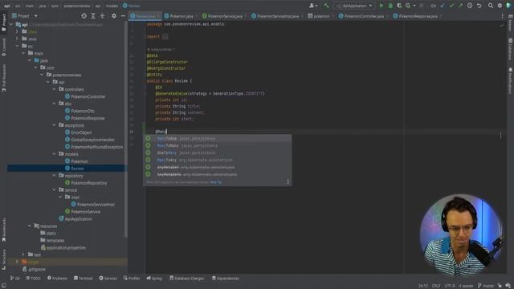Build project with the hammer icon
514x289 pixels.
pos(326,6)
